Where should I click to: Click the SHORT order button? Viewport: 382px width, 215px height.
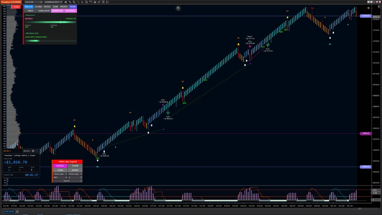click(75, 170)
